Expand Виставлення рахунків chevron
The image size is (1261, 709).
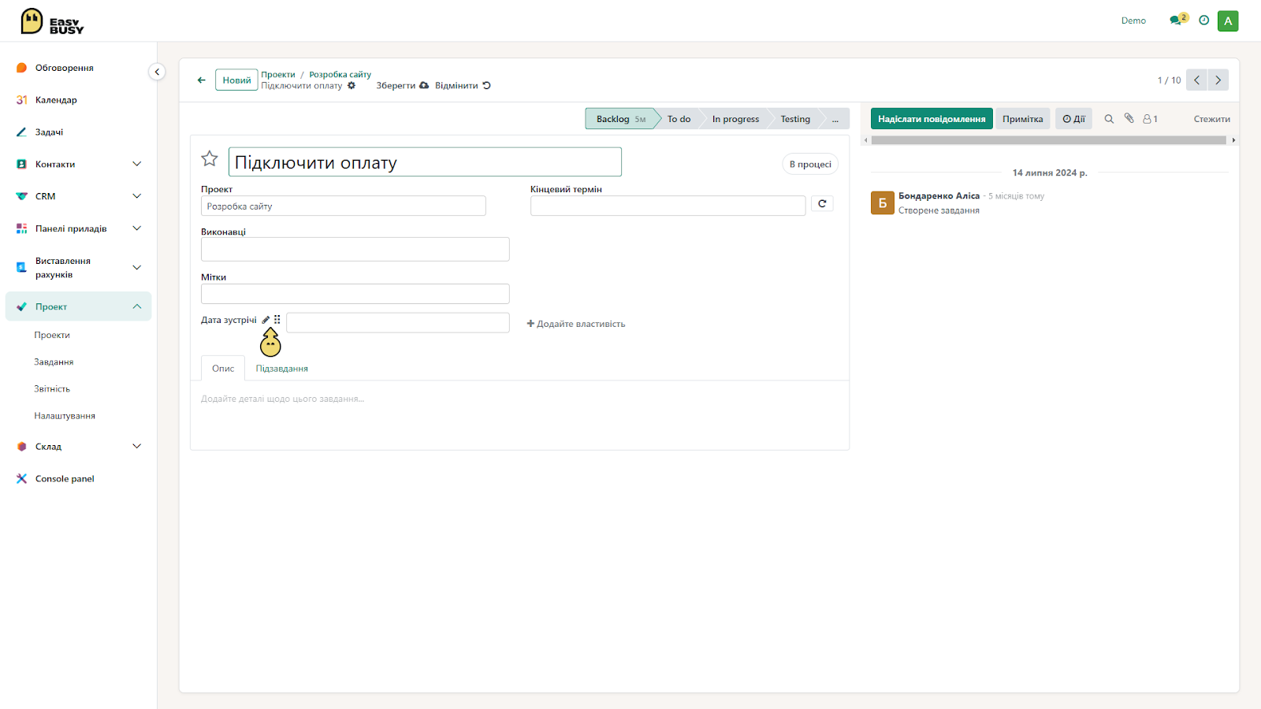(x=137, y=267)
